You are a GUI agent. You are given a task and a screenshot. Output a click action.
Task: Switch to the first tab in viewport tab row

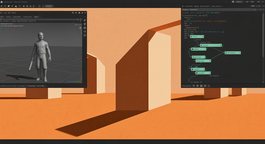click(x=2, y=17)
